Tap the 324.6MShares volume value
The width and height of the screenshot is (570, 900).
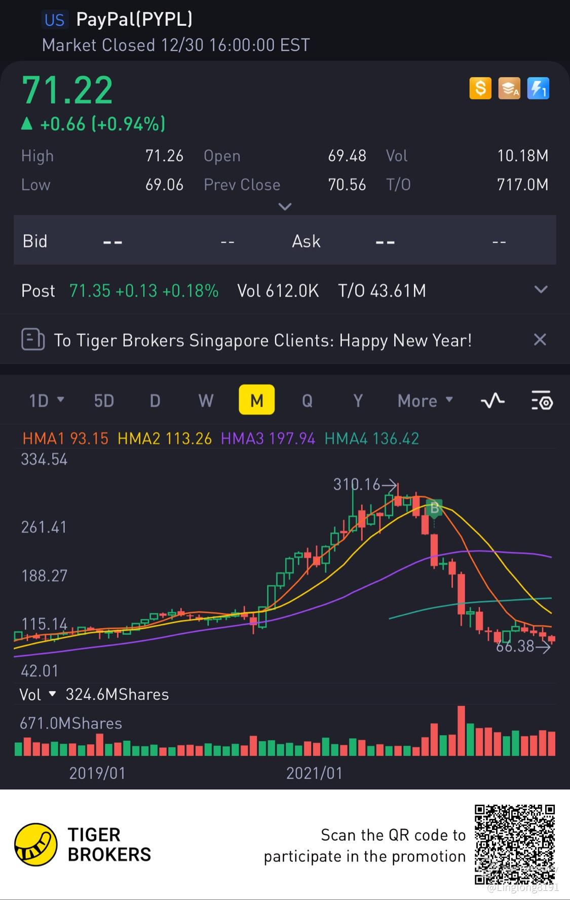[x=117, y=695]
